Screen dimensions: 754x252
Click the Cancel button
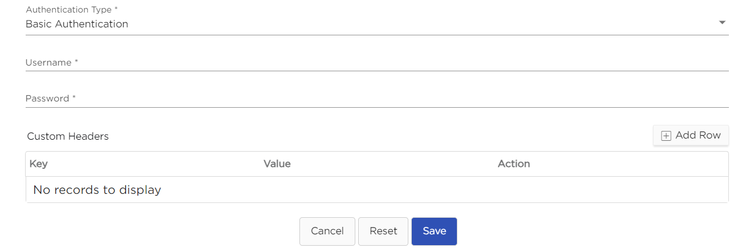(x=327, y=231)
